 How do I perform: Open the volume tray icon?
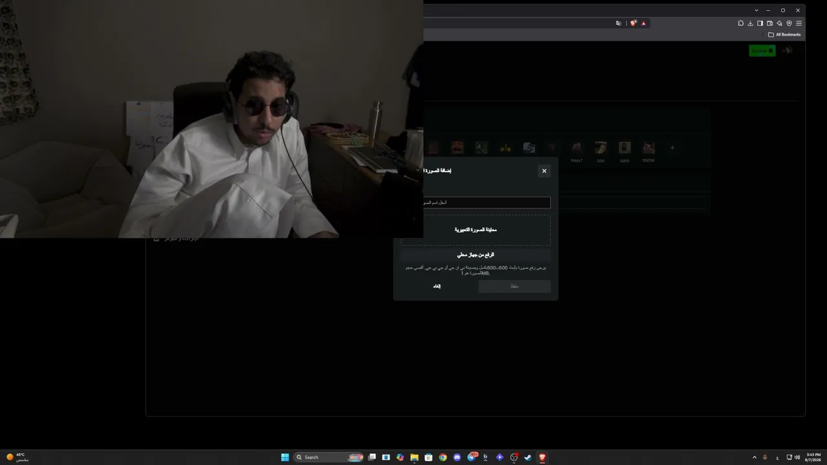(x=797, y=457)
